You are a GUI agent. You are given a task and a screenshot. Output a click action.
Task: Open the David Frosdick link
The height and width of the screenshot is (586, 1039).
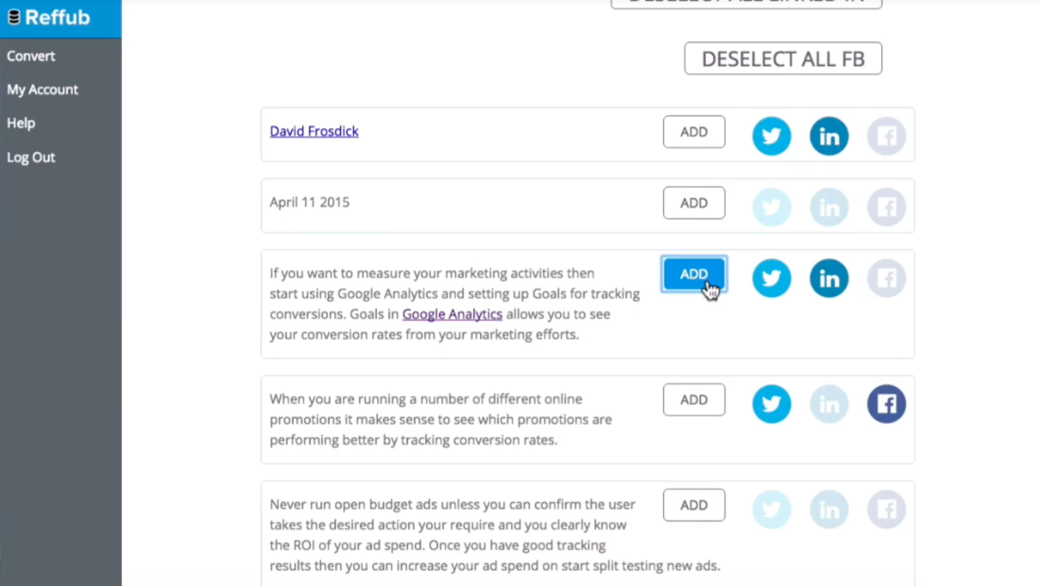[x=315, y=131]
